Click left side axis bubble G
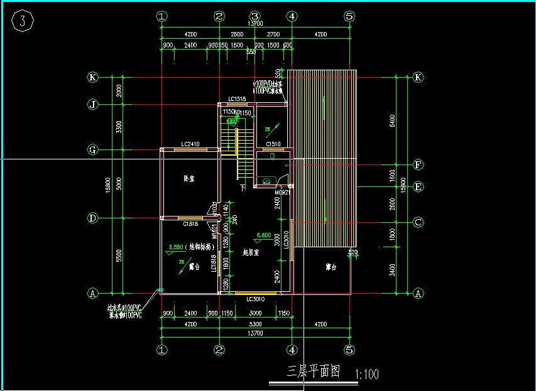 pyautogui.click(x=93, y=149)
